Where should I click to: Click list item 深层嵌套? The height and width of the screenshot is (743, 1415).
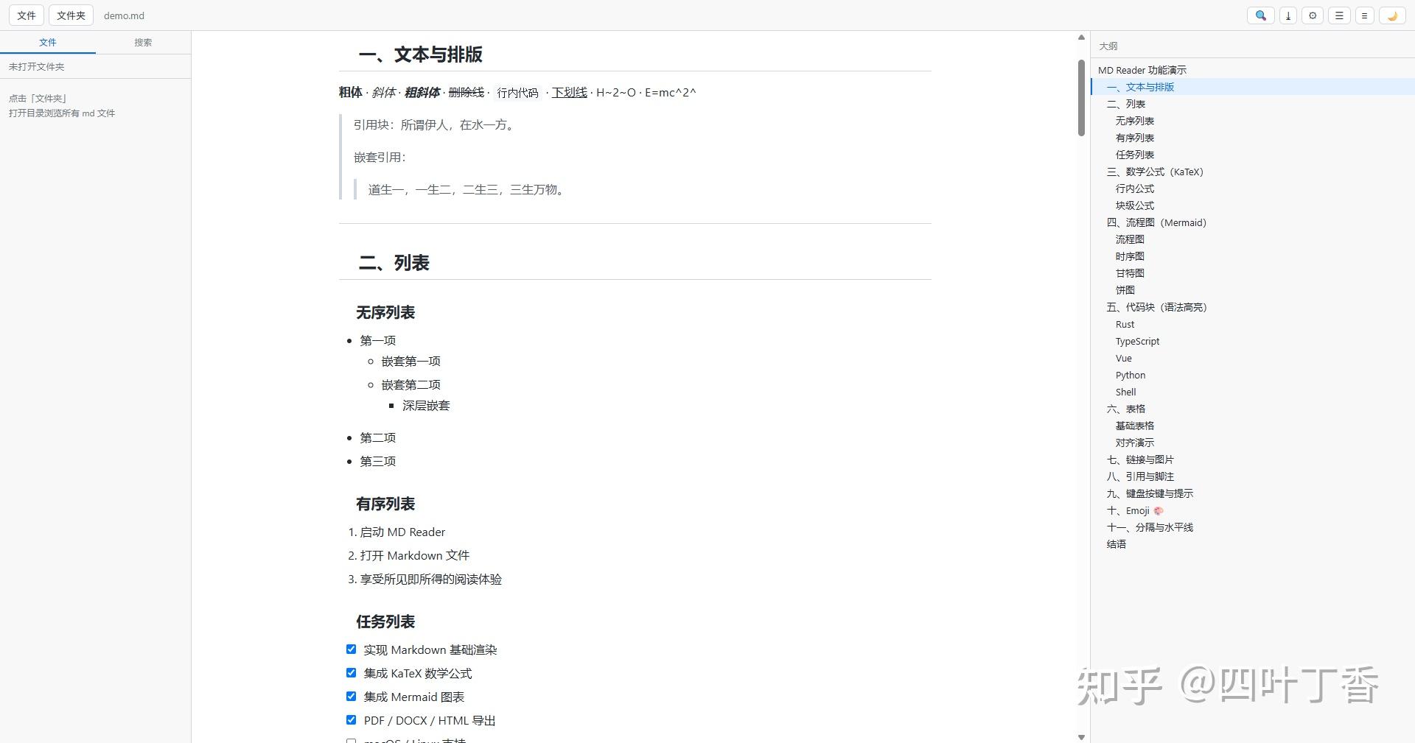pyautogui.click(x=426, y=405)
